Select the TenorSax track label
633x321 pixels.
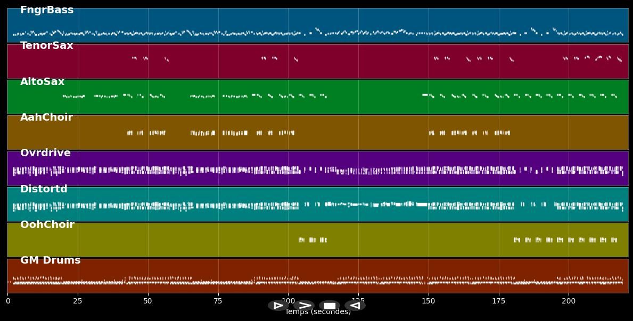[47, 46]
